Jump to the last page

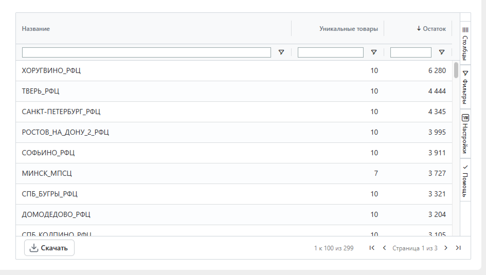pos(458,248)
